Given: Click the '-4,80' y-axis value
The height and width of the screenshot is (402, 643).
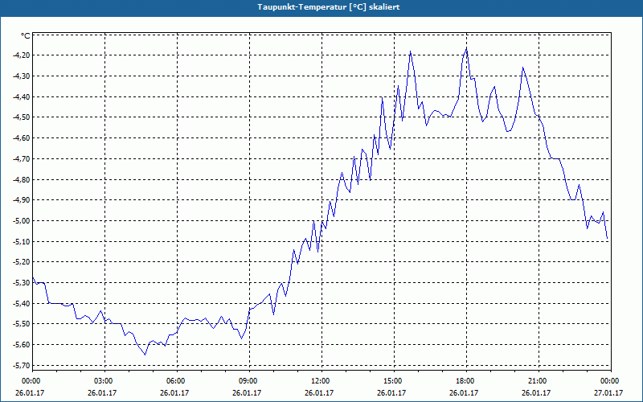Looking at the screenshot, I should [x=23, y=179].
